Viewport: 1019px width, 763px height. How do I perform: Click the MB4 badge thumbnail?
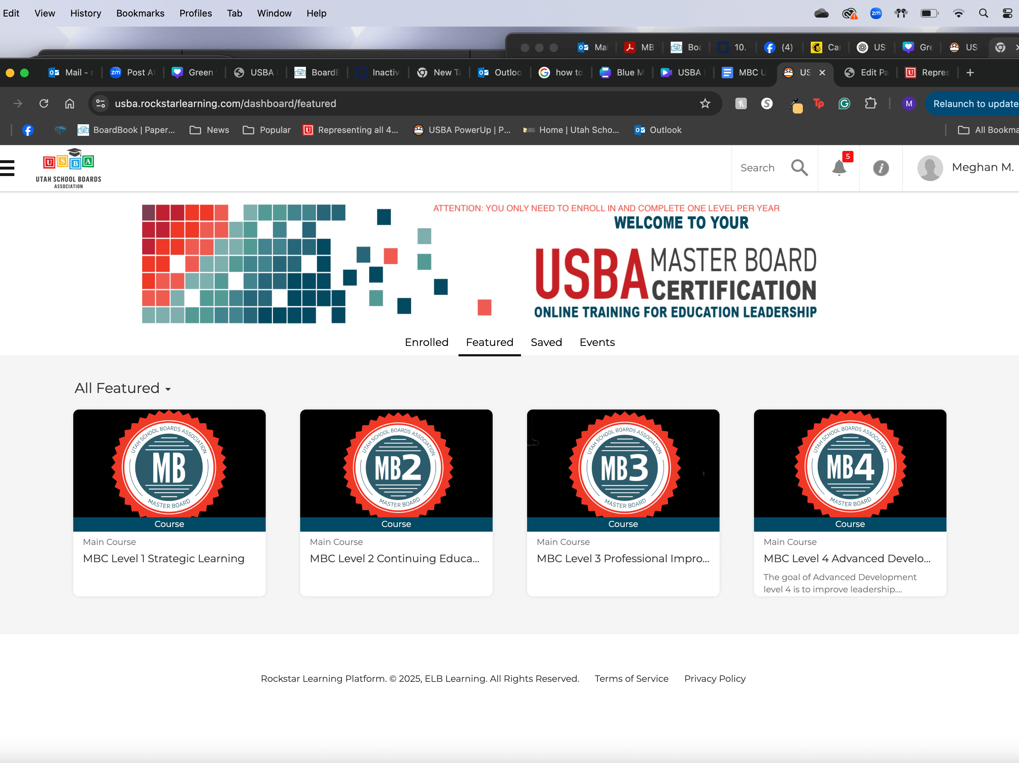pyautogui.click(x=850, y=463)
